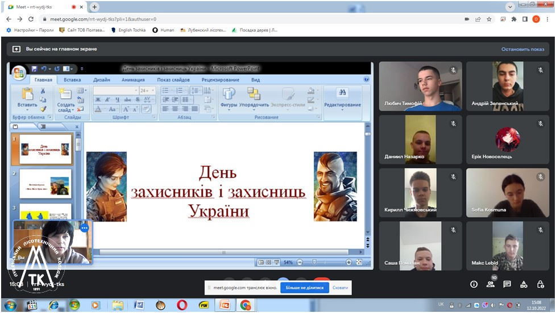Bookmark this page with the star icon

[x=489, y=19]
